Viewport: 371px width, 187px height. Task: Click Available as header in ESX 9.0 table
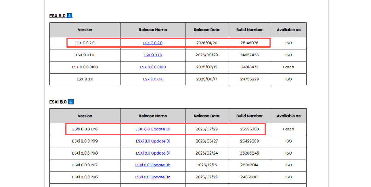pos(289,30)
